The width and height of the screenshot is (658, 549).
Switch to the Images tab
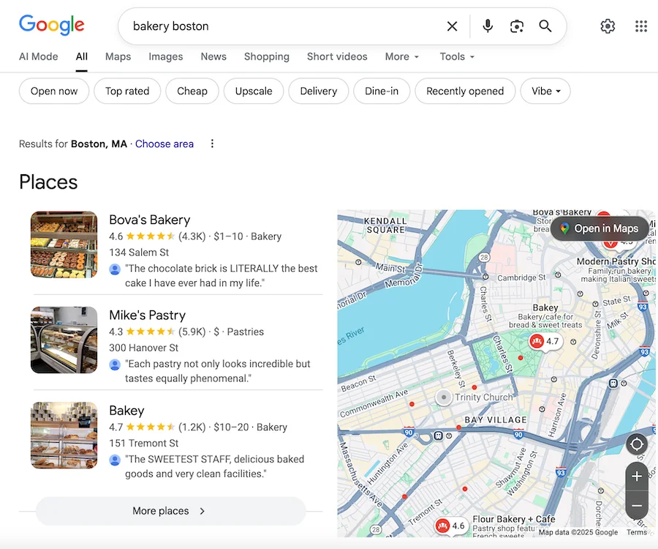165,56
